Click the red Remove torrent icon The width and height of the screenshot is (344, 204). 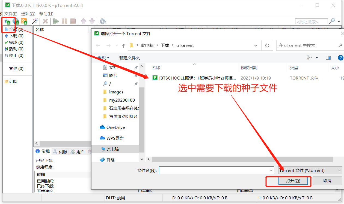[45, 21]
